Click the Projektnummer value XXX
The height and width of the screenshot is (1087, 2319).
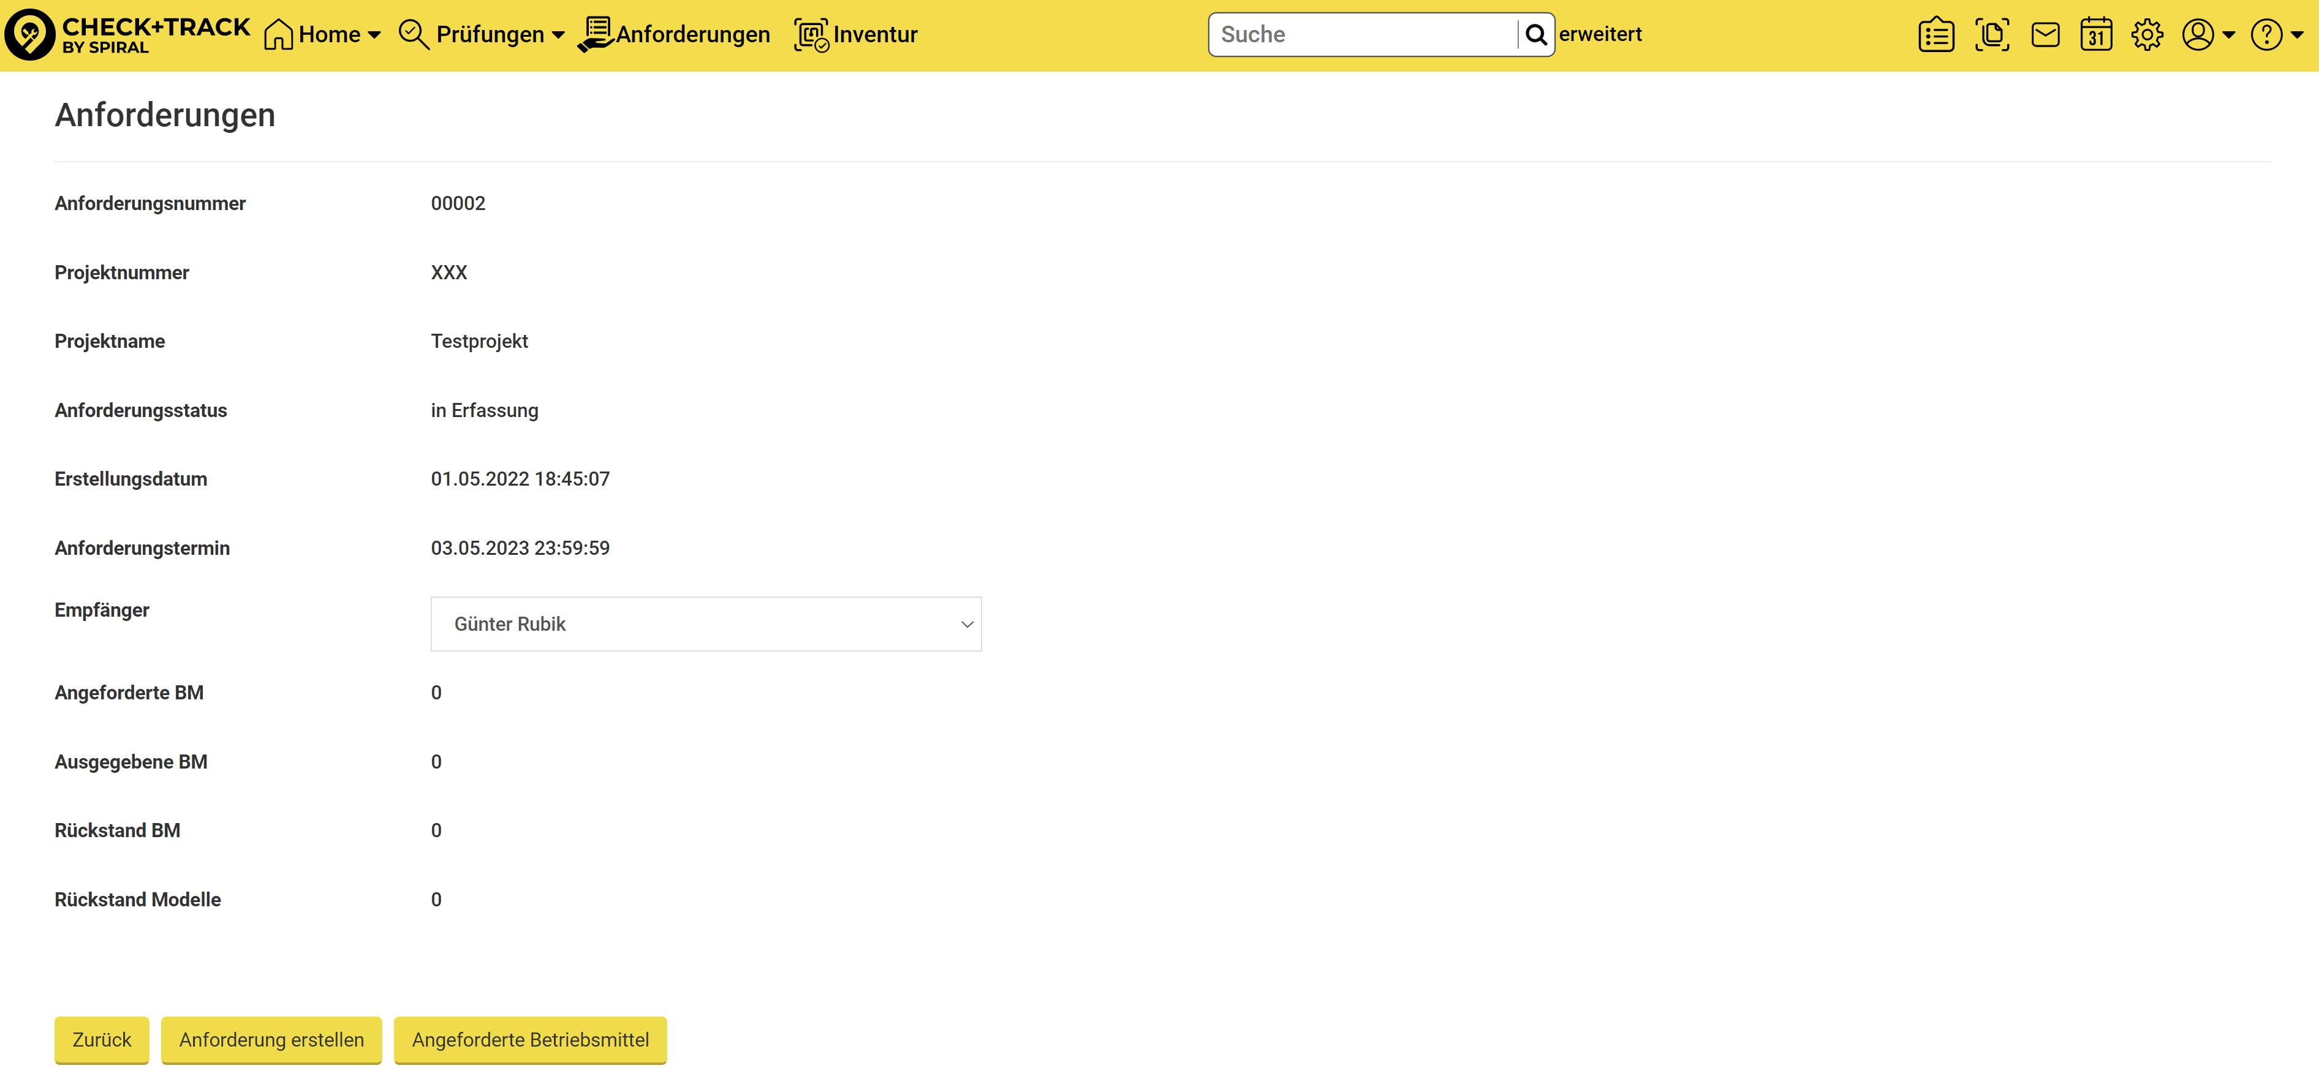pyautogui.click(x=449, y=273)
